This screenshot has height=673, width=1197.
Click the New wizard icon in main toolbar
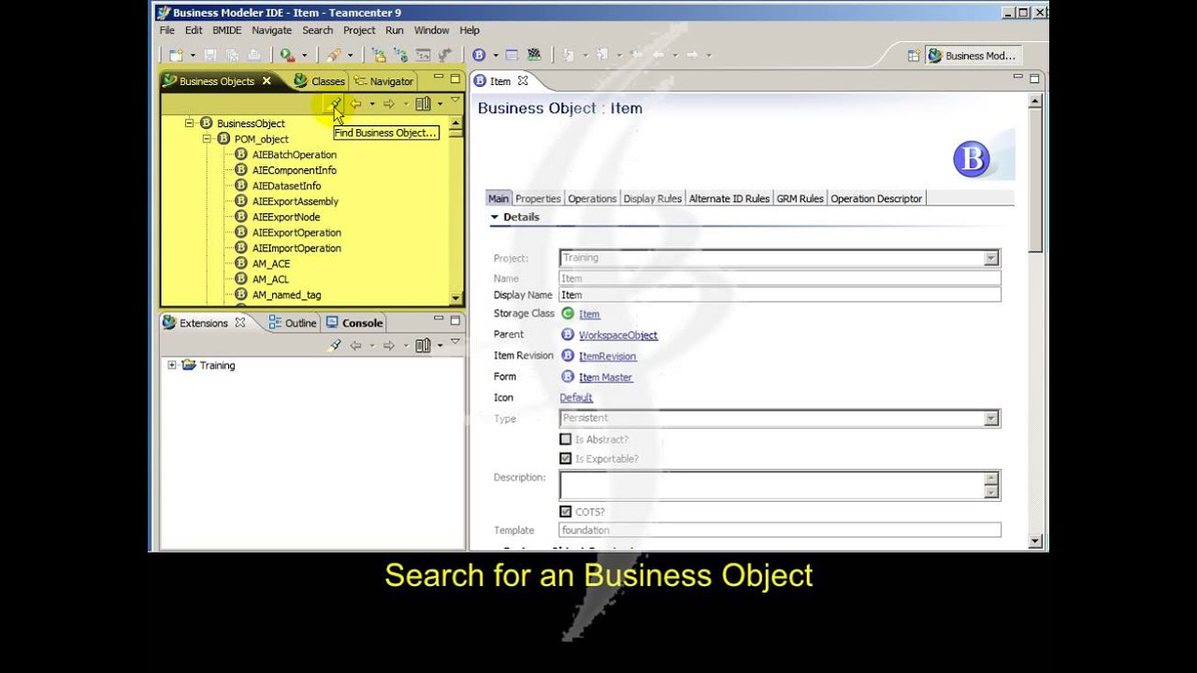pyautogui.click(x=175, y=55)
